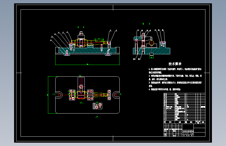Select the parts list table in the corner
Viewport: 226px width, 146px height.
click(185, 108)
